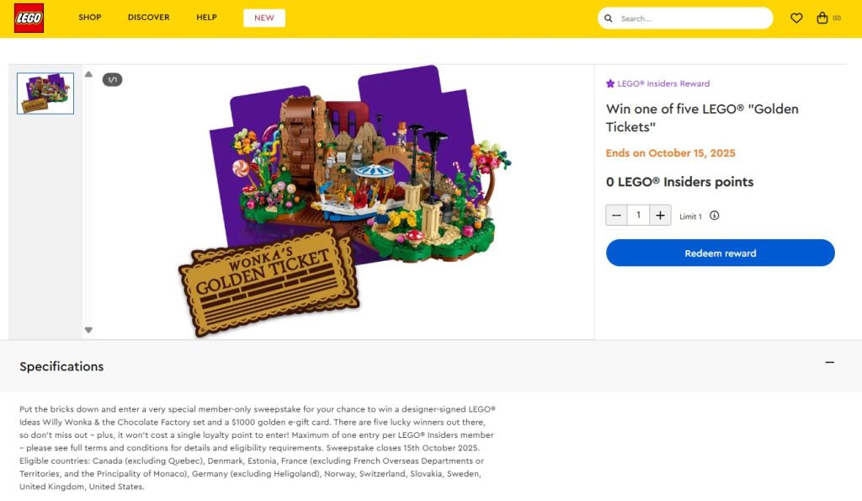Click the quantity number field
This screenshot has width=862, height=501.
coord(638,216)
